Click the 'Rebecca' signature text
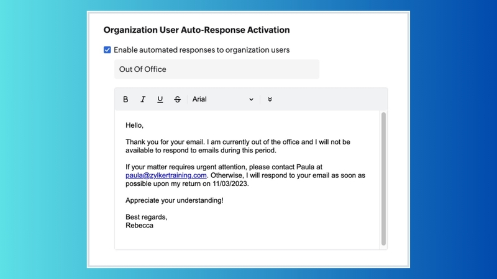The width and height of the screenshot is (497, 279). 139,225
